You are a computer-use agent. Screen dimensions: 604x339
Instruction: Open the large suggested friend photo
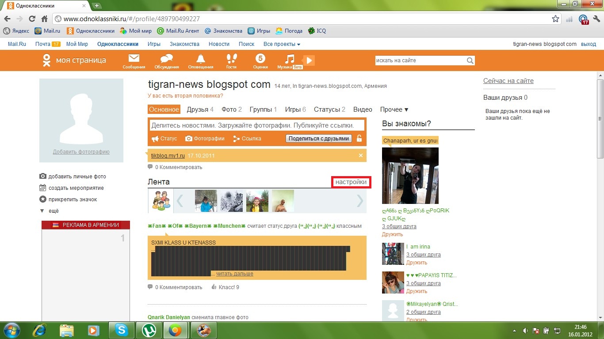(410, 176)
